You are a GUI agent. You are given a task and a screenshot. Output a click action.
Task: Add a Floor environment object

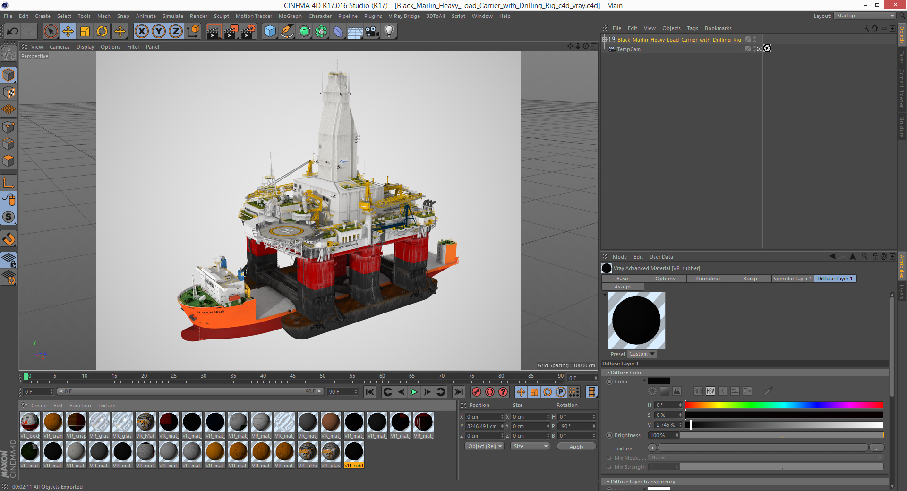[x=355, y=32]
